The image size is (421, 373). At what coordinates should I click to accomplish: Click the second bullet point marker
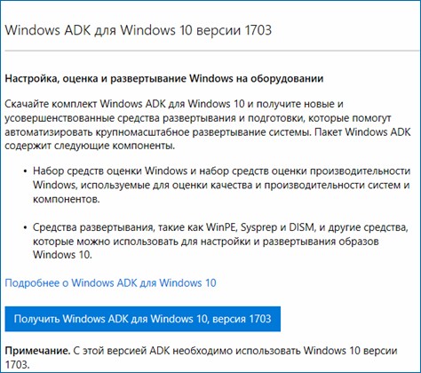[x=26, y=228]
